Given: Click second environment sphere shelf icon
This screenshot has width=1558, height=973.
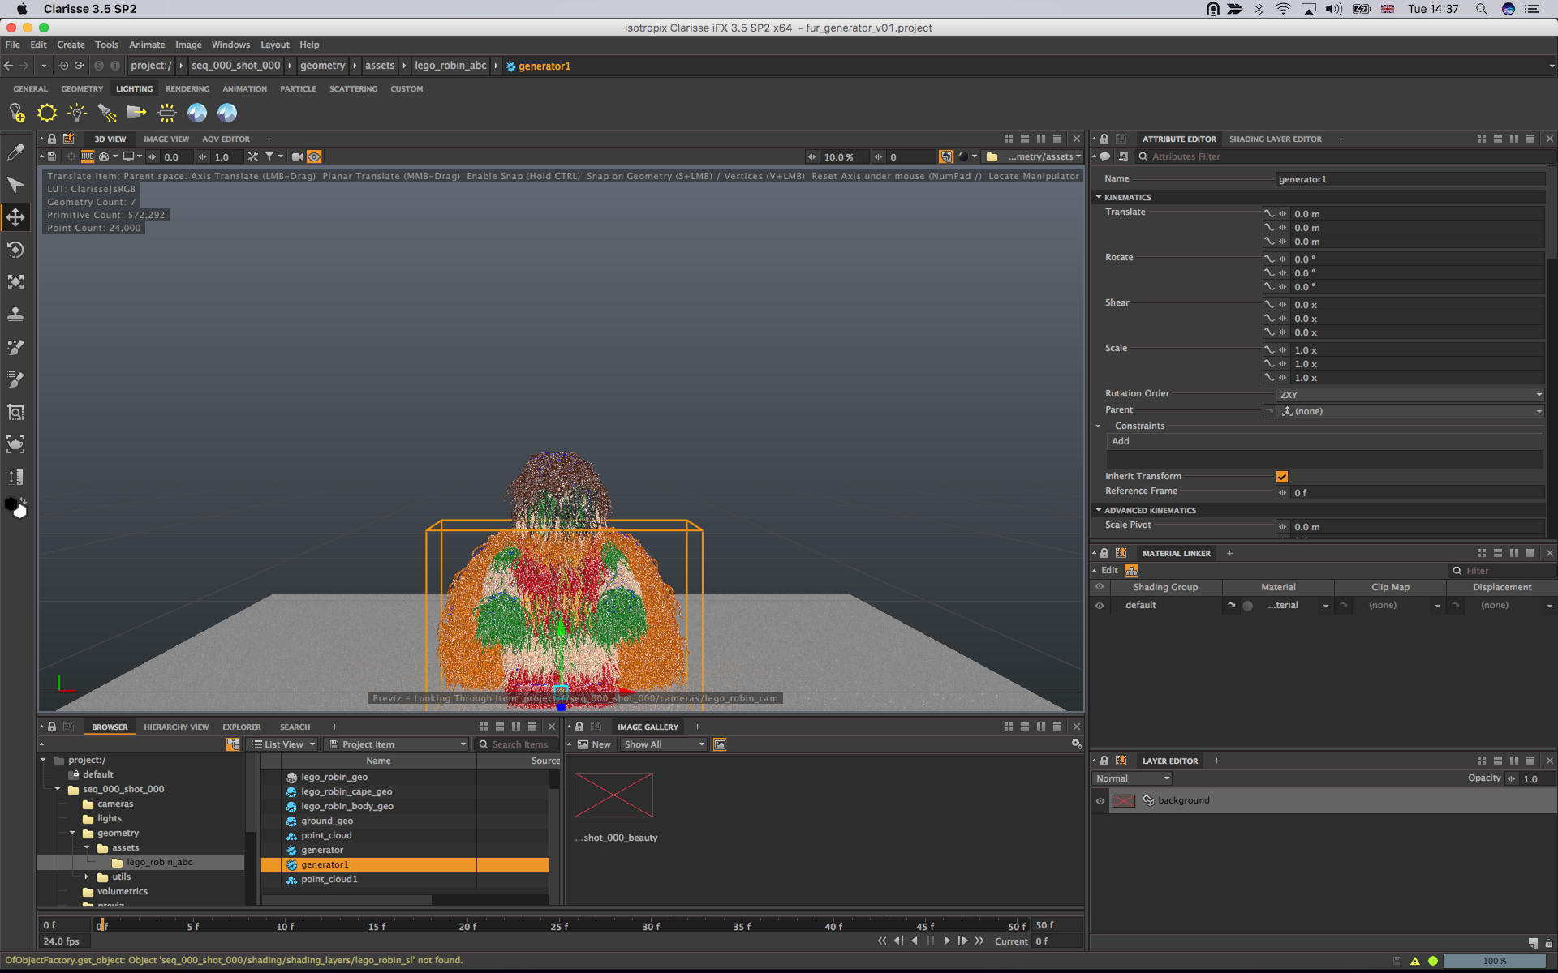Looking at the screenshot, I should click(x=227, y=113).
